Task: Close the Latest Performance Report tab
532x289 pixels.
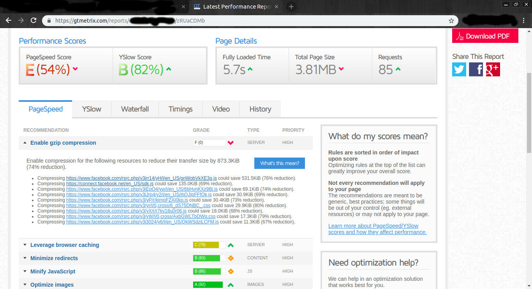Action: pyautogui.click(x=277, y=7)
